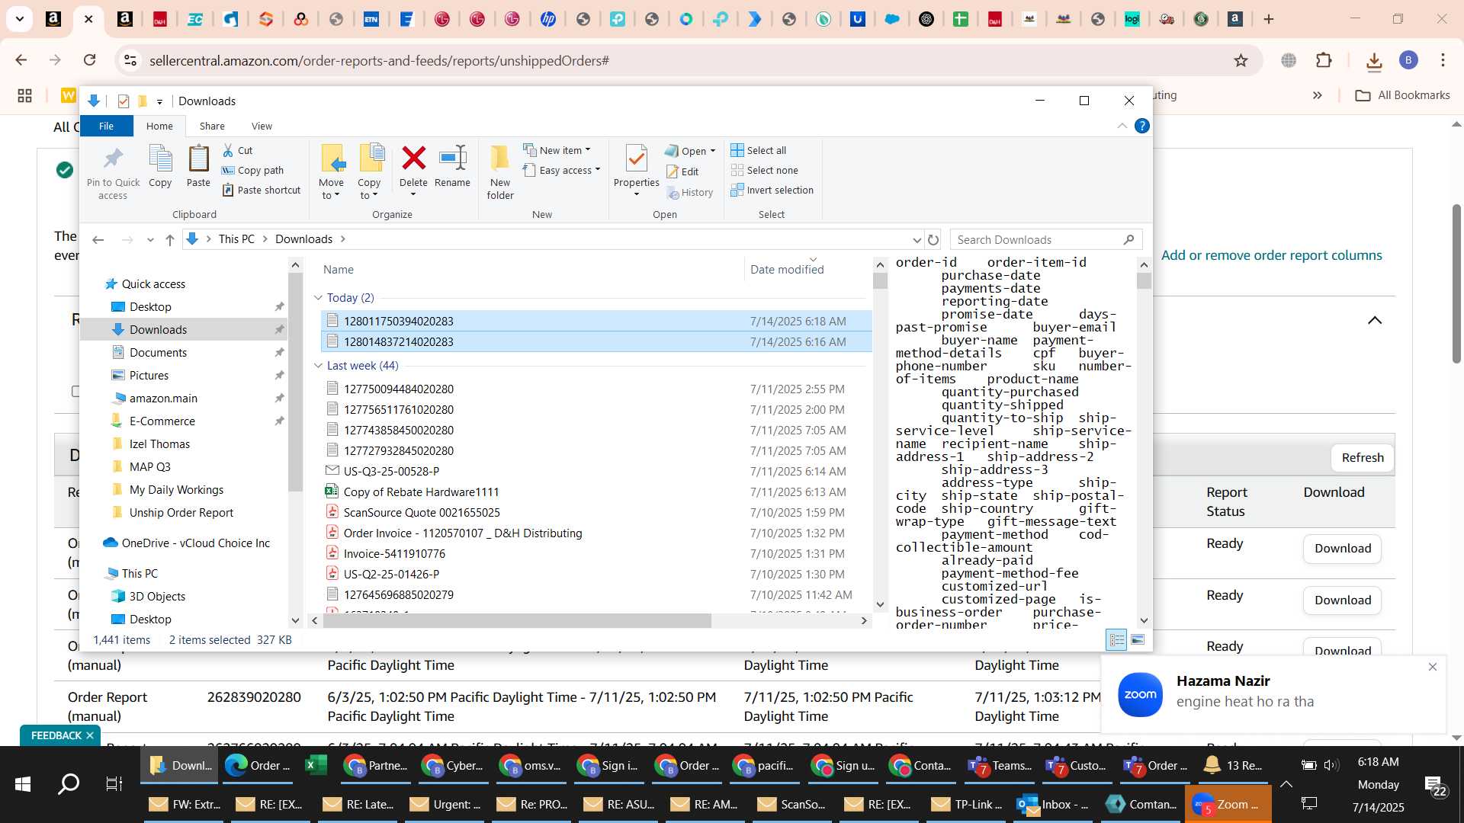Open Task View on the taskbar
1464x823 pixels.
tap(114, 783)
